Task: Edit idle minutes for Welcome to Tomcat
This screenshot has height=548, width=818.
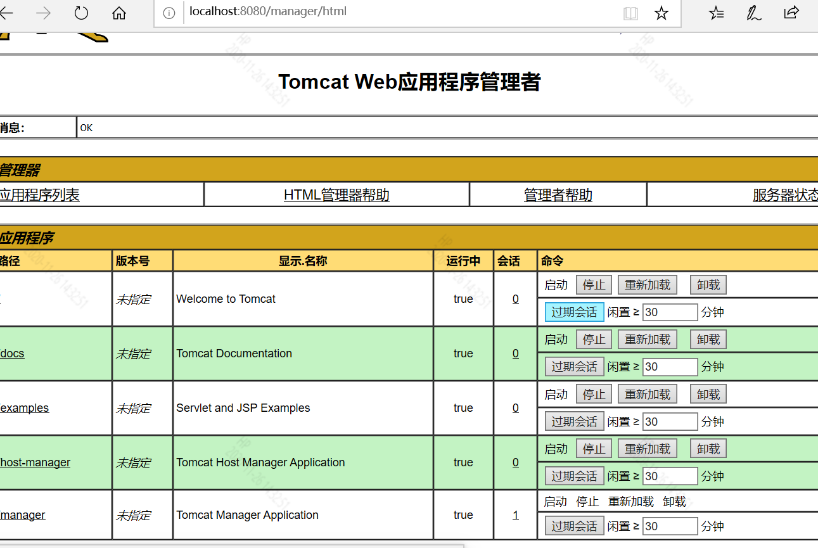Action: pos(670,312)
